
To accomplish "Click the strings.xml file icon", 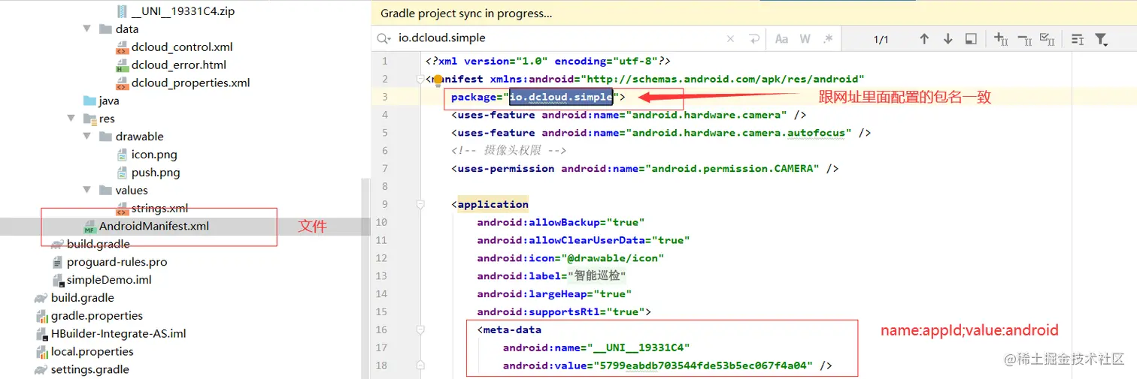I will click(122, 209).
